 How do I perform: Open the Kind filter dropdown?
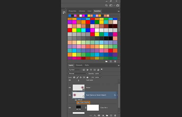[75, 70]
